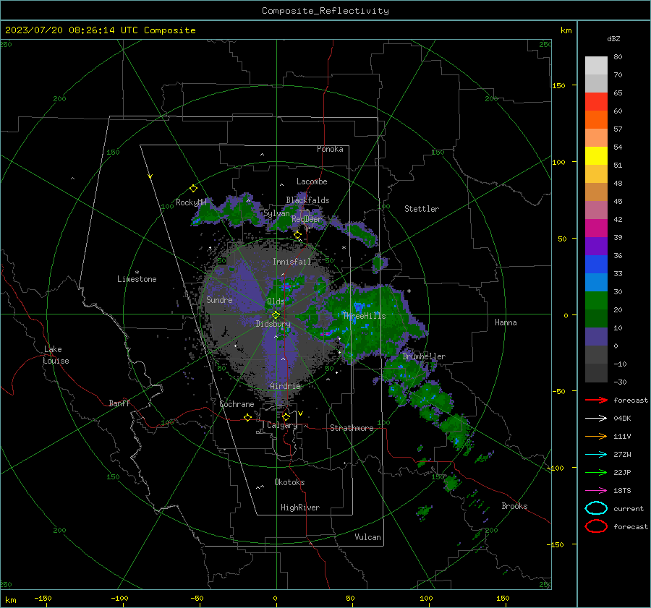Click the 150 km label on right axis
This screenshot has width=651, height=608.
(558, 85)
